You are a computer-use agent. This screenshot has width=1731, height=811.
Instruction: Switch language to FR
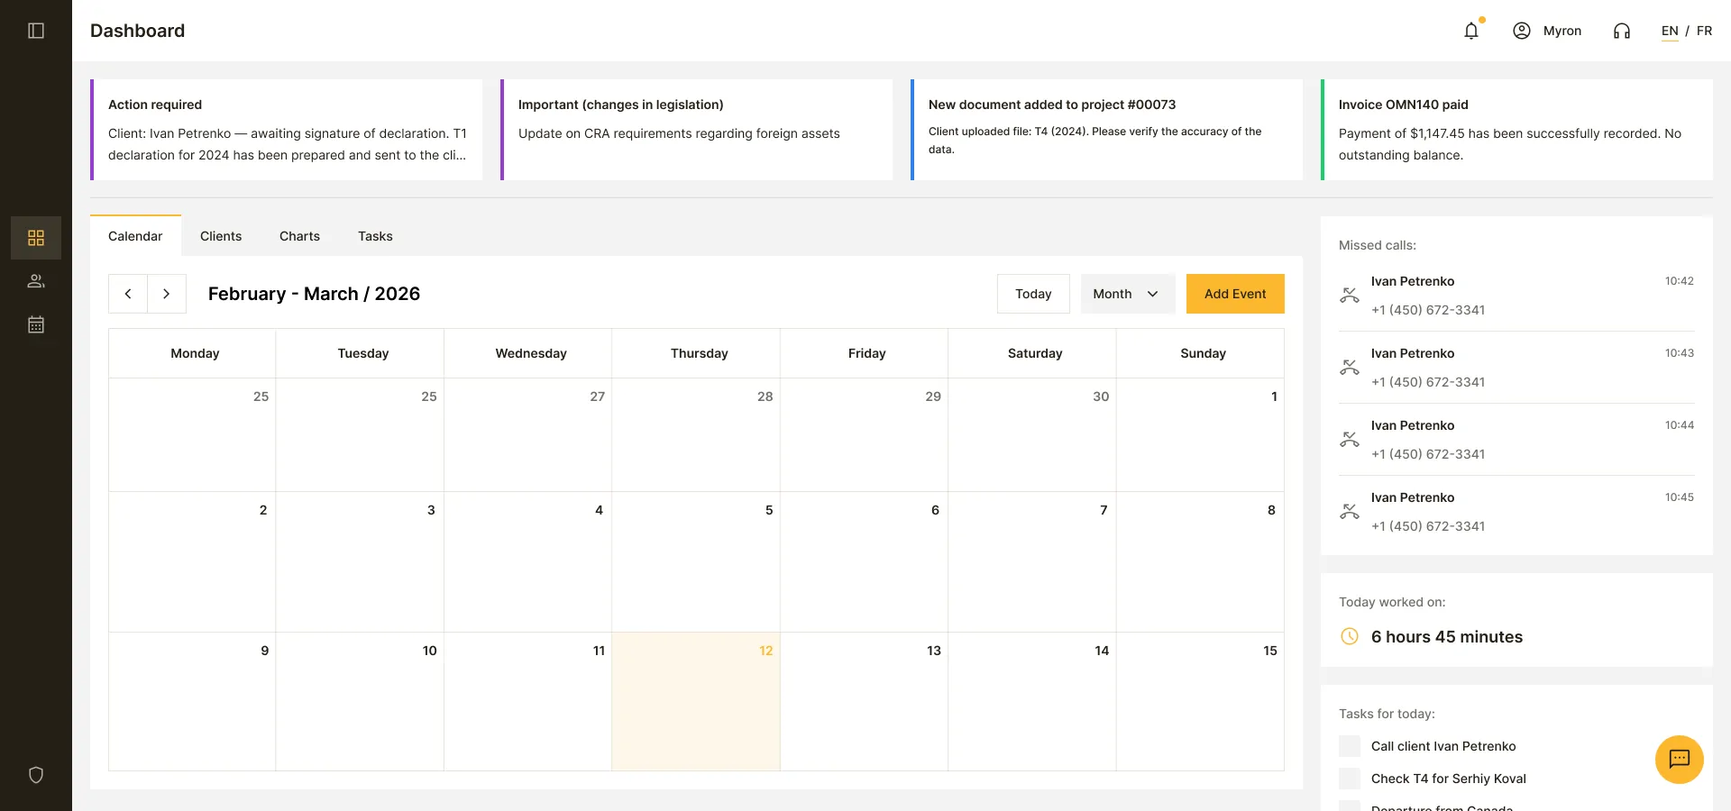point(1704,31)
